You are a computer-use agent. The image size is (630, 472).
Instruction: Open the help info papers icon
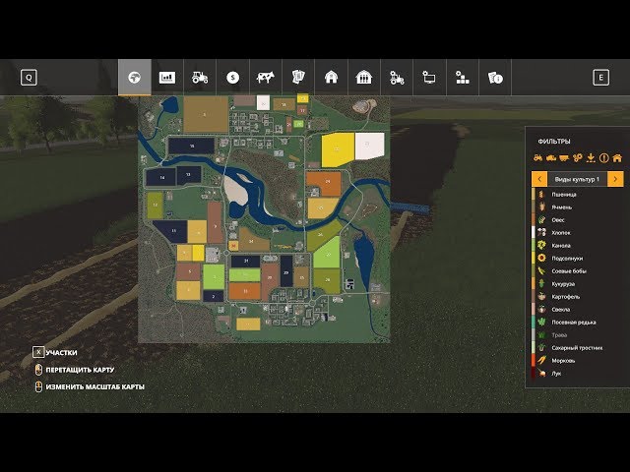(x=495, y=77)
